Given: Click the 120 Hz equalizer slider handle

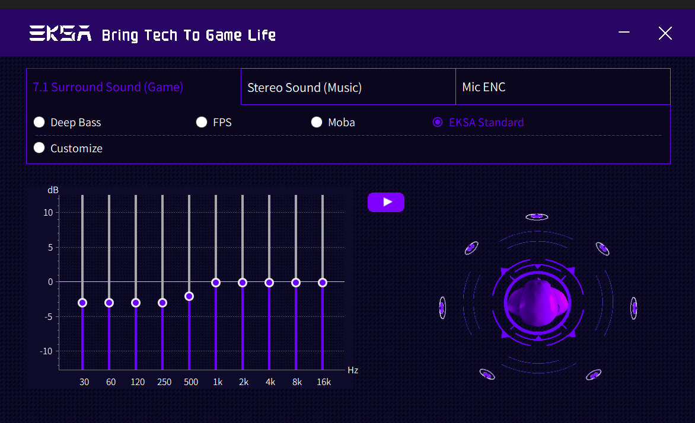Looking at the screenshot, I should coord(136,303).
